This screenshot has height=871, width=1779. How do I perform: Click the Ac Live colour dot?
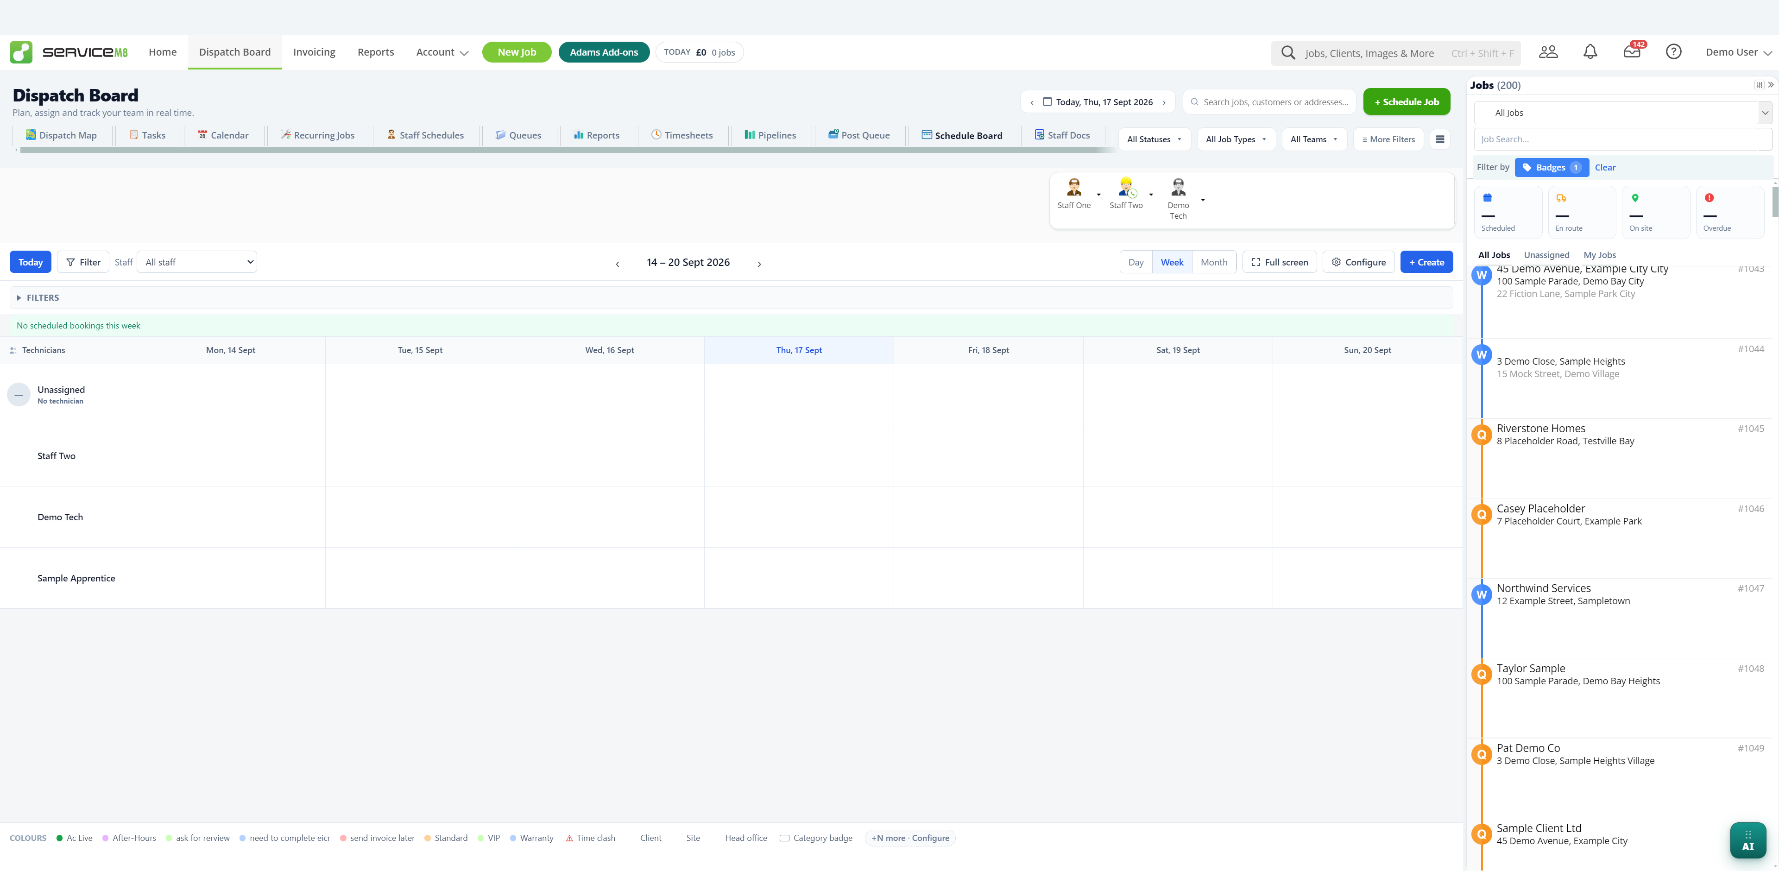(x=59, y=838)
